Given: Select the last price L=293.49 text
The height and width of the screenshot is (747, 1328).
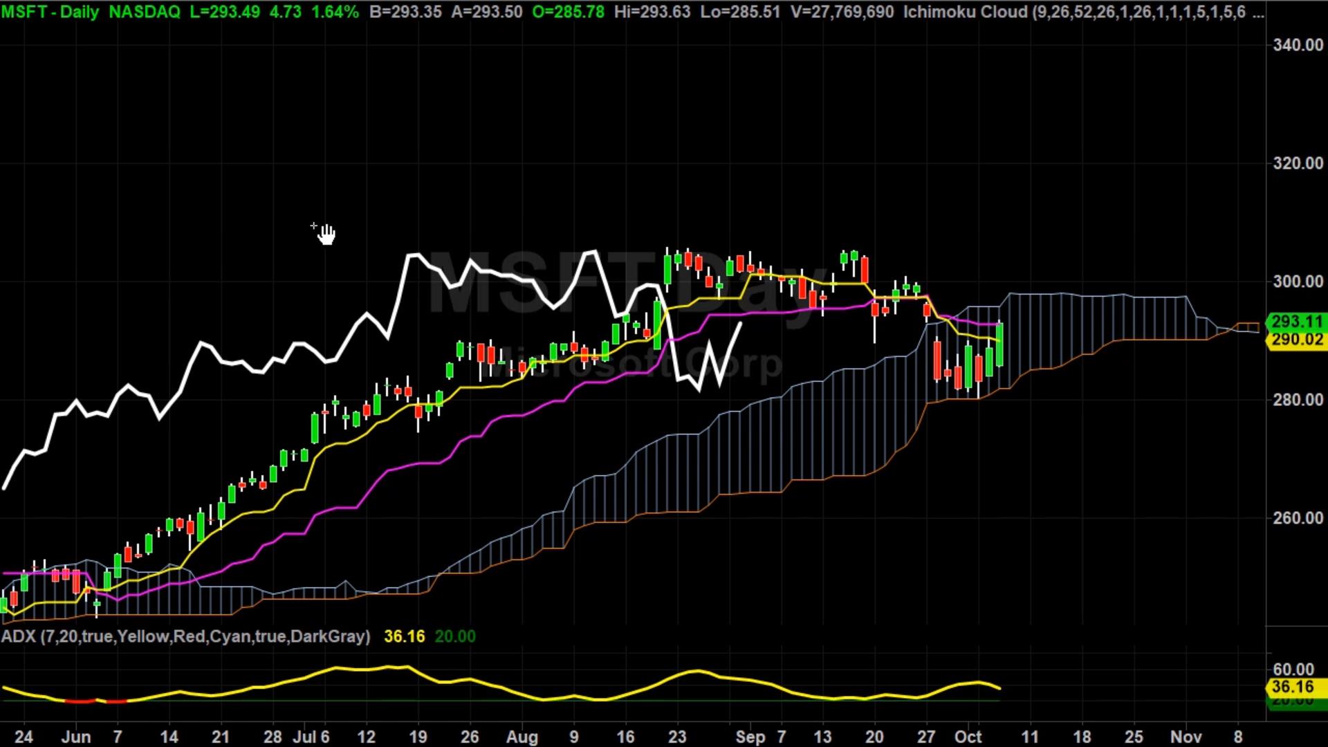Looking at the screenshot, I should [x=225, y=12].
